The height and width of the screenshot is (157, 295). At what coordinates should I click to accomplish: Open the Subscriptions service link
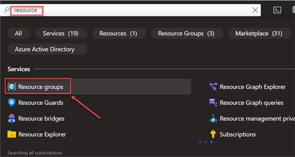(238, 134)
